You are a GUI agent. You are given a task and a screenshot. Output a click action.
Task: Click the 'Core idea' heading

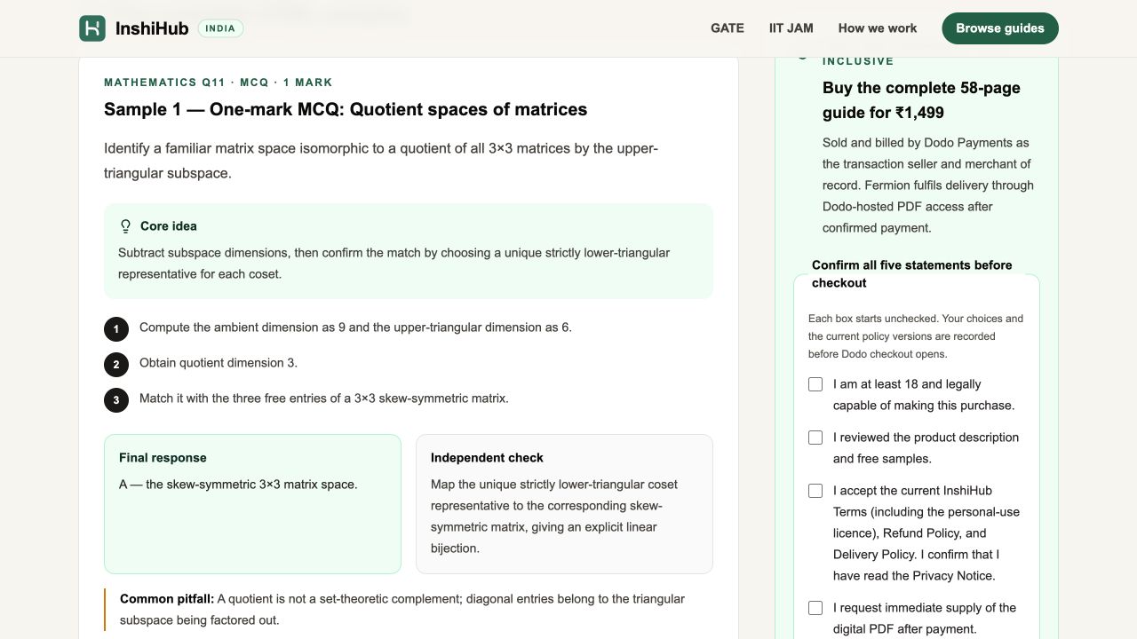pos(169,226)
